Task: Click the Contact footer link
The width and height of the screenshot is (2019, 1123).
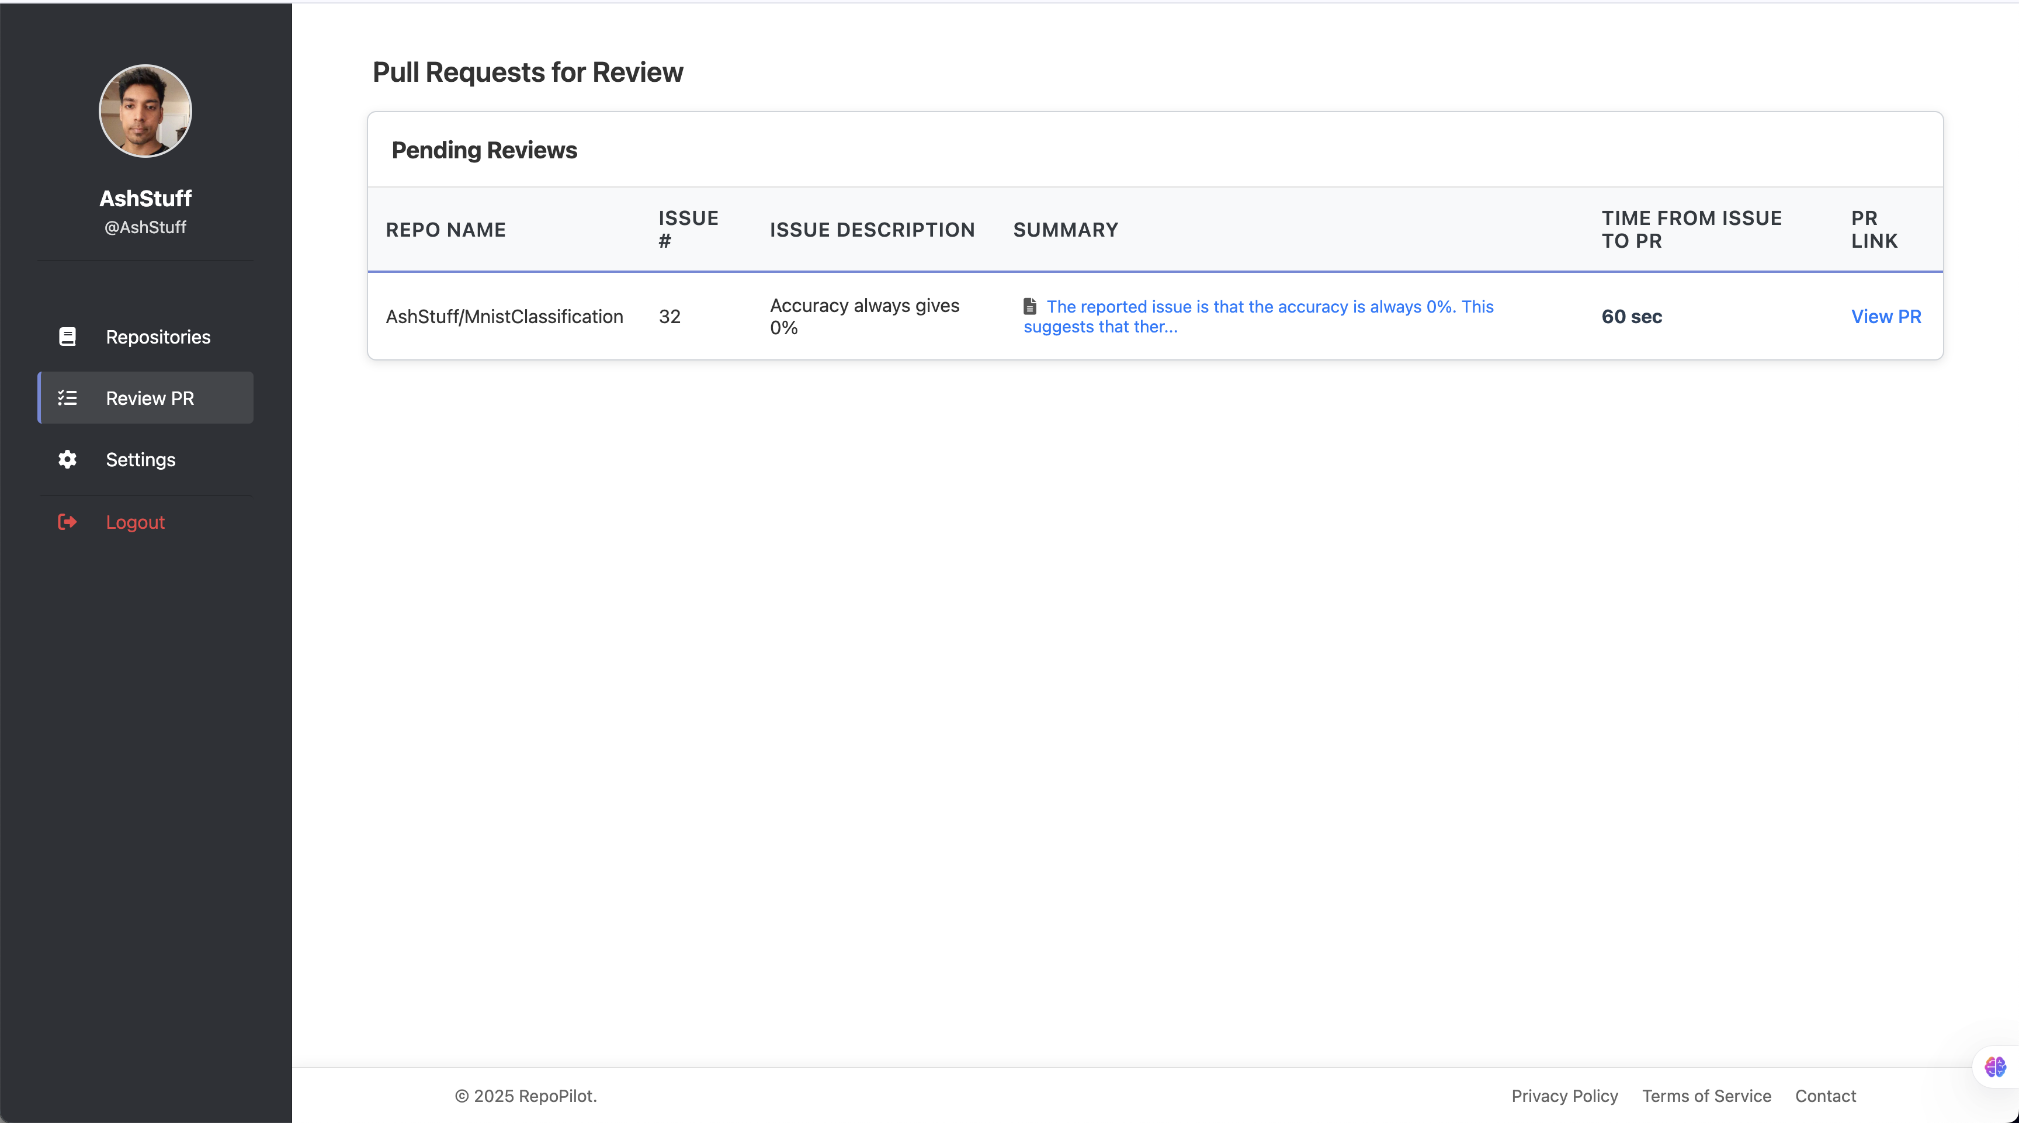Action: pyautogui.click(x=1824, y=1096)
